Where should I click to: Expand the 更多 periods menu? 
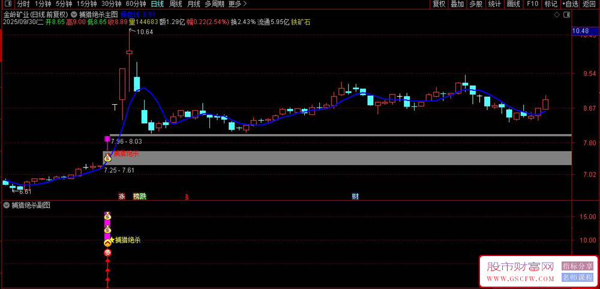tap(237, 4)
